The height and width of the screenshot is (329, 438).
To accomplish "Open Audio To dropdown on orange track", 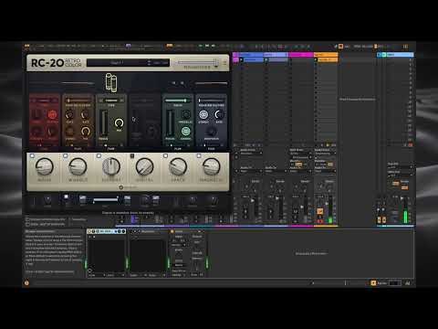I will click(326, 171).
